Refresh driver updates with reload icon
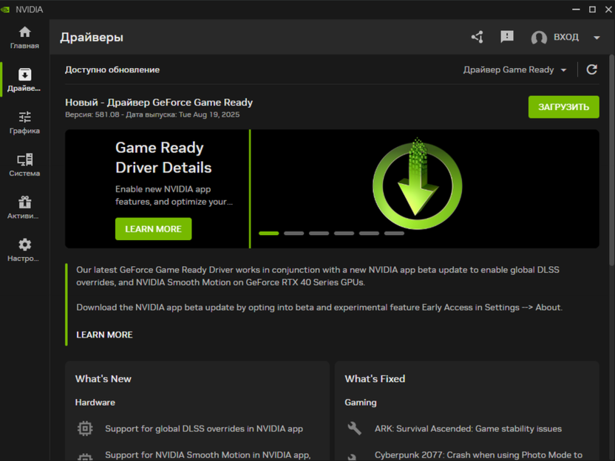This screenshot has height=461, width=615. [591, 69]
